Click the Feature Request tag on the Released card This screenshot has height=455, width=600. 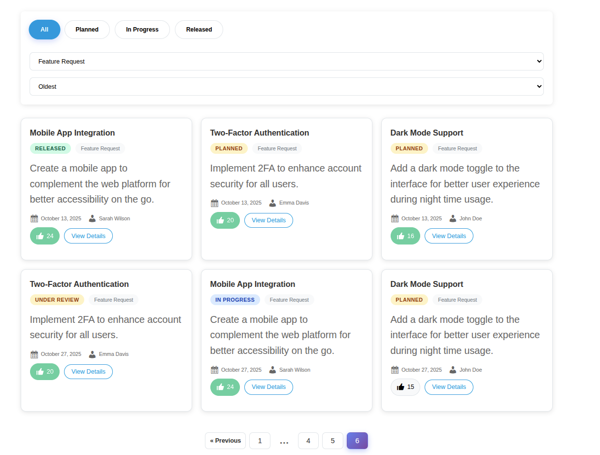pyautogui.click(x=100, y=148)
